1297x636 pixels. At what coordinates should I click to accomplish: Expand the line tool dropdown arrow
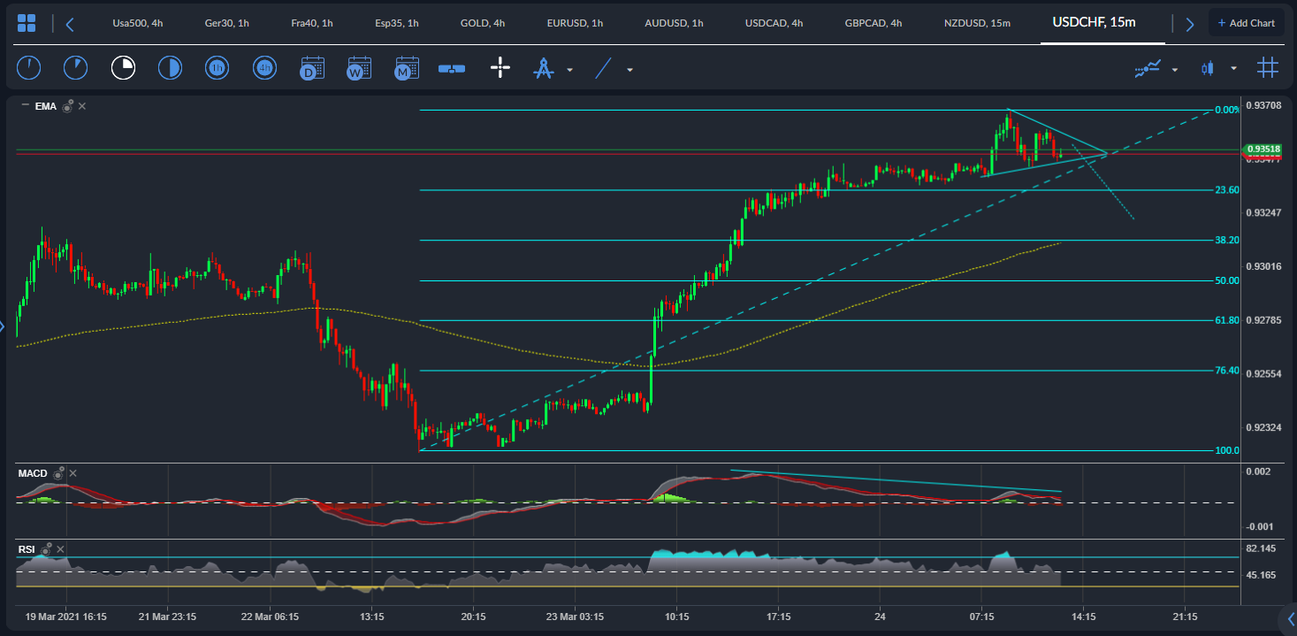[629, 69]
